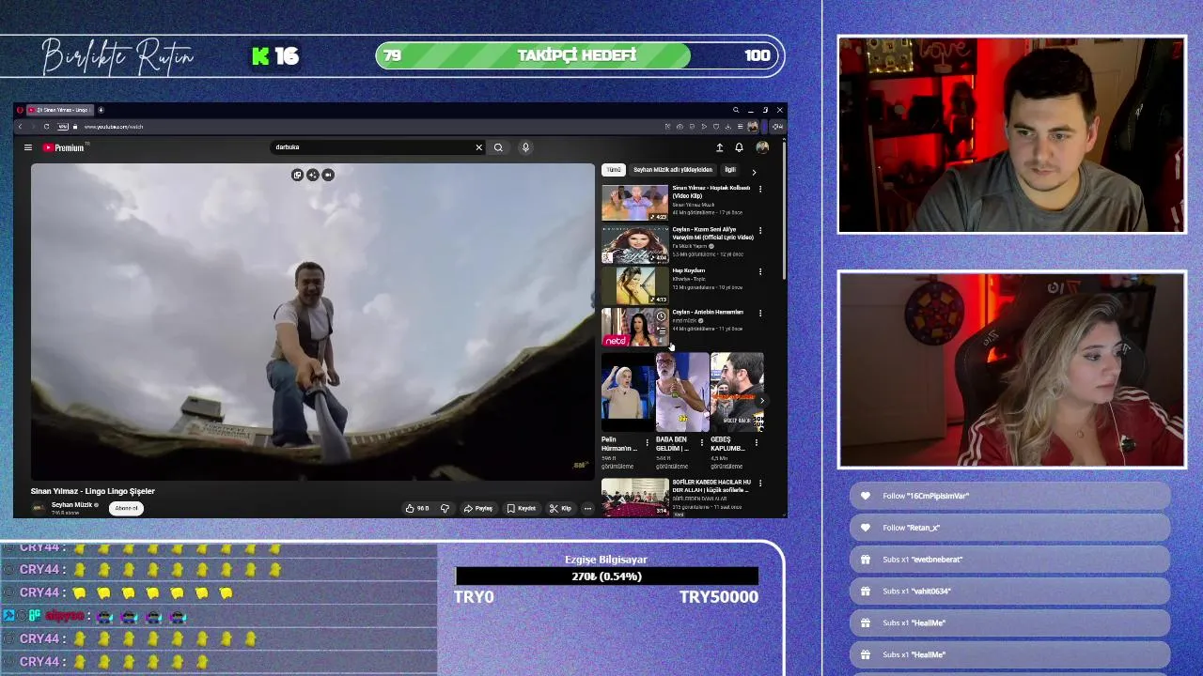Open YouTube notifications bell

[x=739, y=147]
